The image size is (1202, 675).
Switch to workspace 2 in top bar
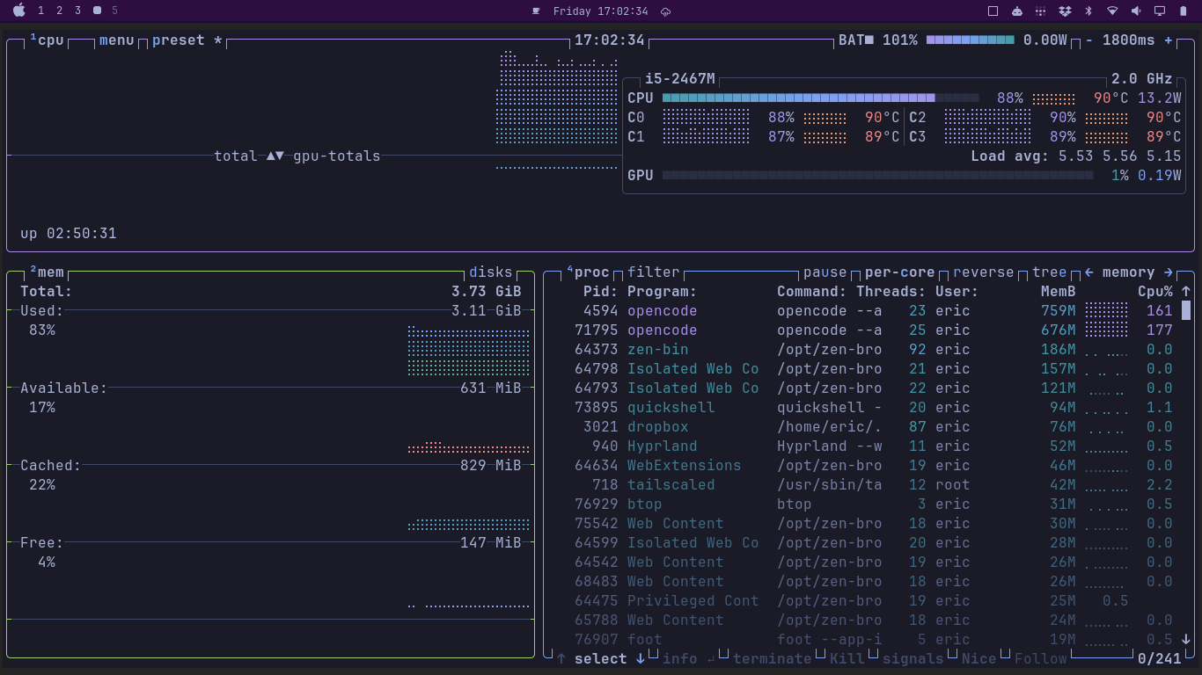click(x=59, y=11)
